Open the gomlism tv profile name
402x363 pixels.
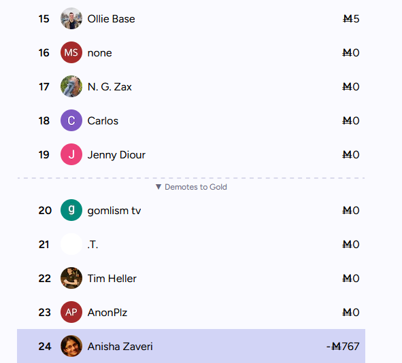pos(114,211)
